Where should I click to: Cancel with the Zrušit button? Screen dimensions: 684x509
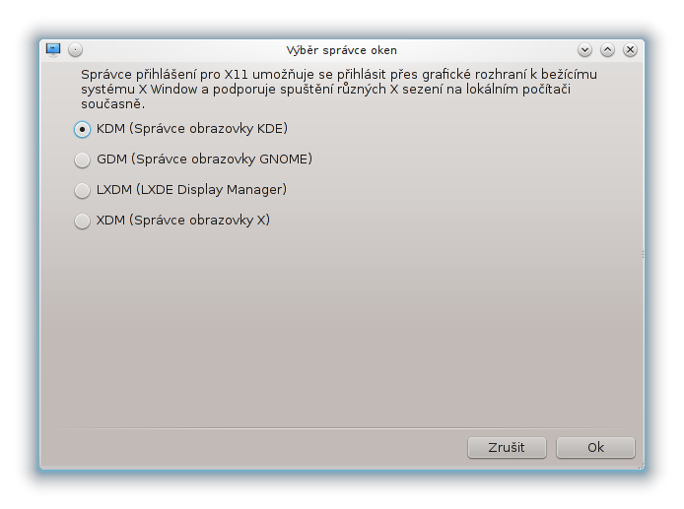click(507, 448)
